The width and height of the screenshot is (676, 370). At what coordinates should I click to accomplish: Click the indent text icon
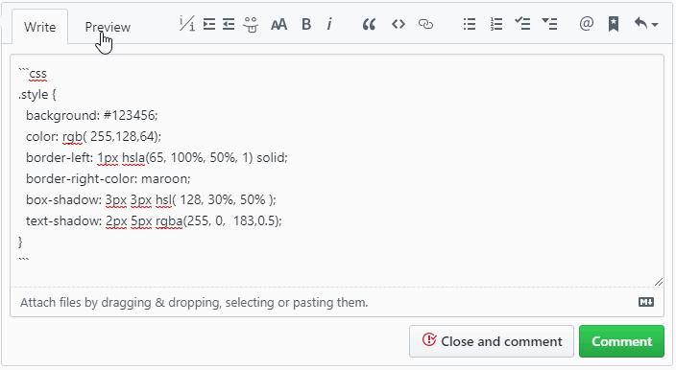point(209,24)
